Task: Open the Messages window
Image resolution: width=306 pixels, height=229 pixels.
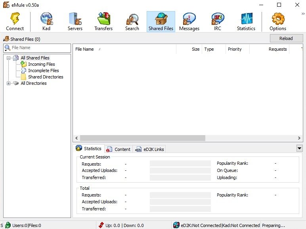Action: (x=189, y=21)
